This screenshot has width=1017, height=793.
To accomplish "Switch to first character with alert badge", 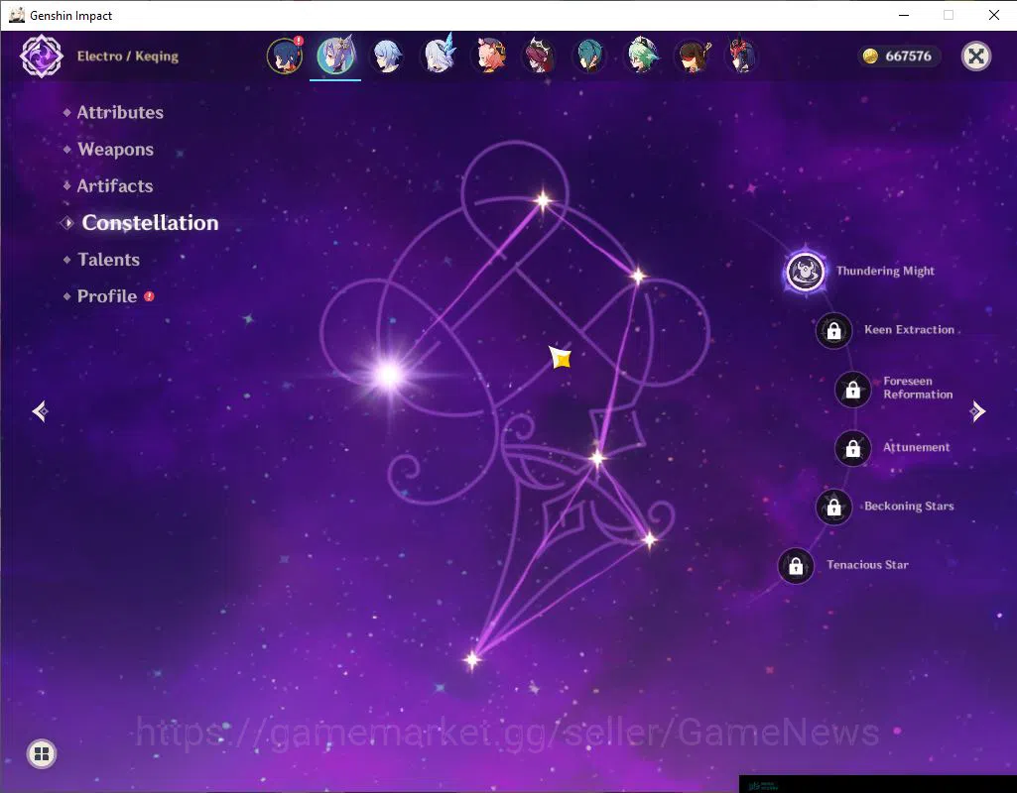I will pos(284,56).
